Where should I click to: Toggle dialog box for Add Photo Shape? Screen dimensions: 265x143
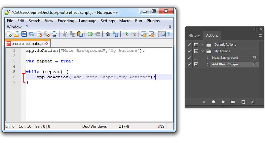196,64
